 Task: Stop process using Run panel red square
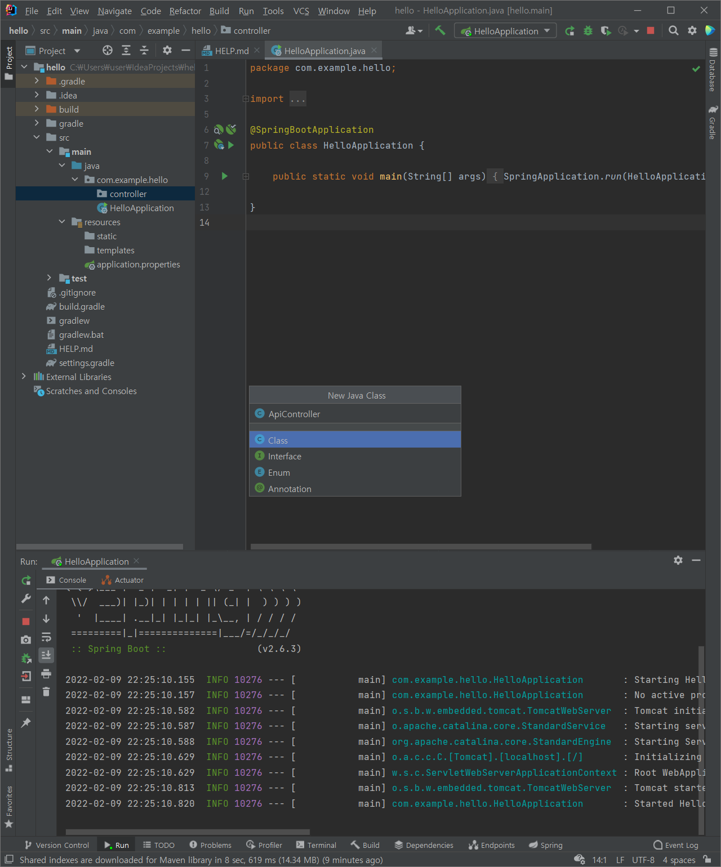(26, 621)
